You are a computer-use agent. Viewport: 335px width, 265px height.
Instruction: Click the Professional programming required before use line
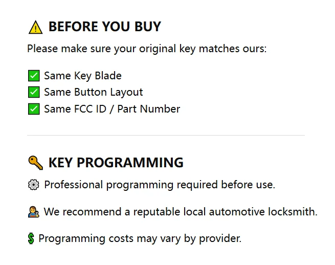click(x=160, y=185)
